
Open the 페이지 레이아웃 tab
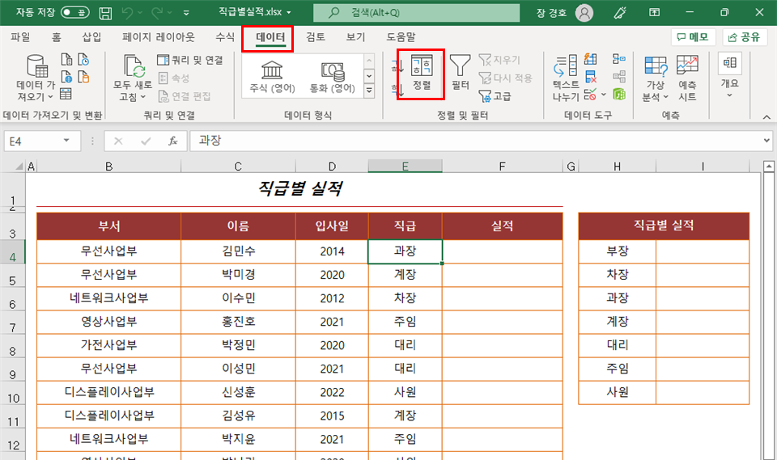pyautogui.click(x=158, y=37)
